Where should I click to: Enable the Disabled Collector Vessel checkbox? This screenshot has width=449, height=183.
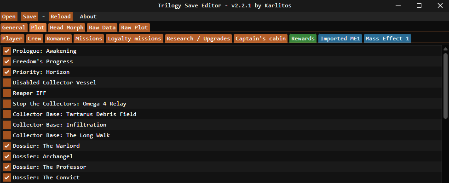pos(7,83)
